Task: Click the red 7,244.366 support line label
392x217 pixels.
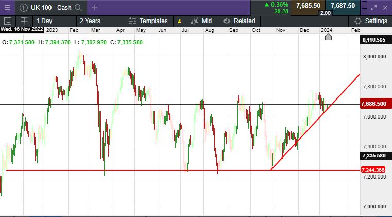Action: click(x=374, y=170)
